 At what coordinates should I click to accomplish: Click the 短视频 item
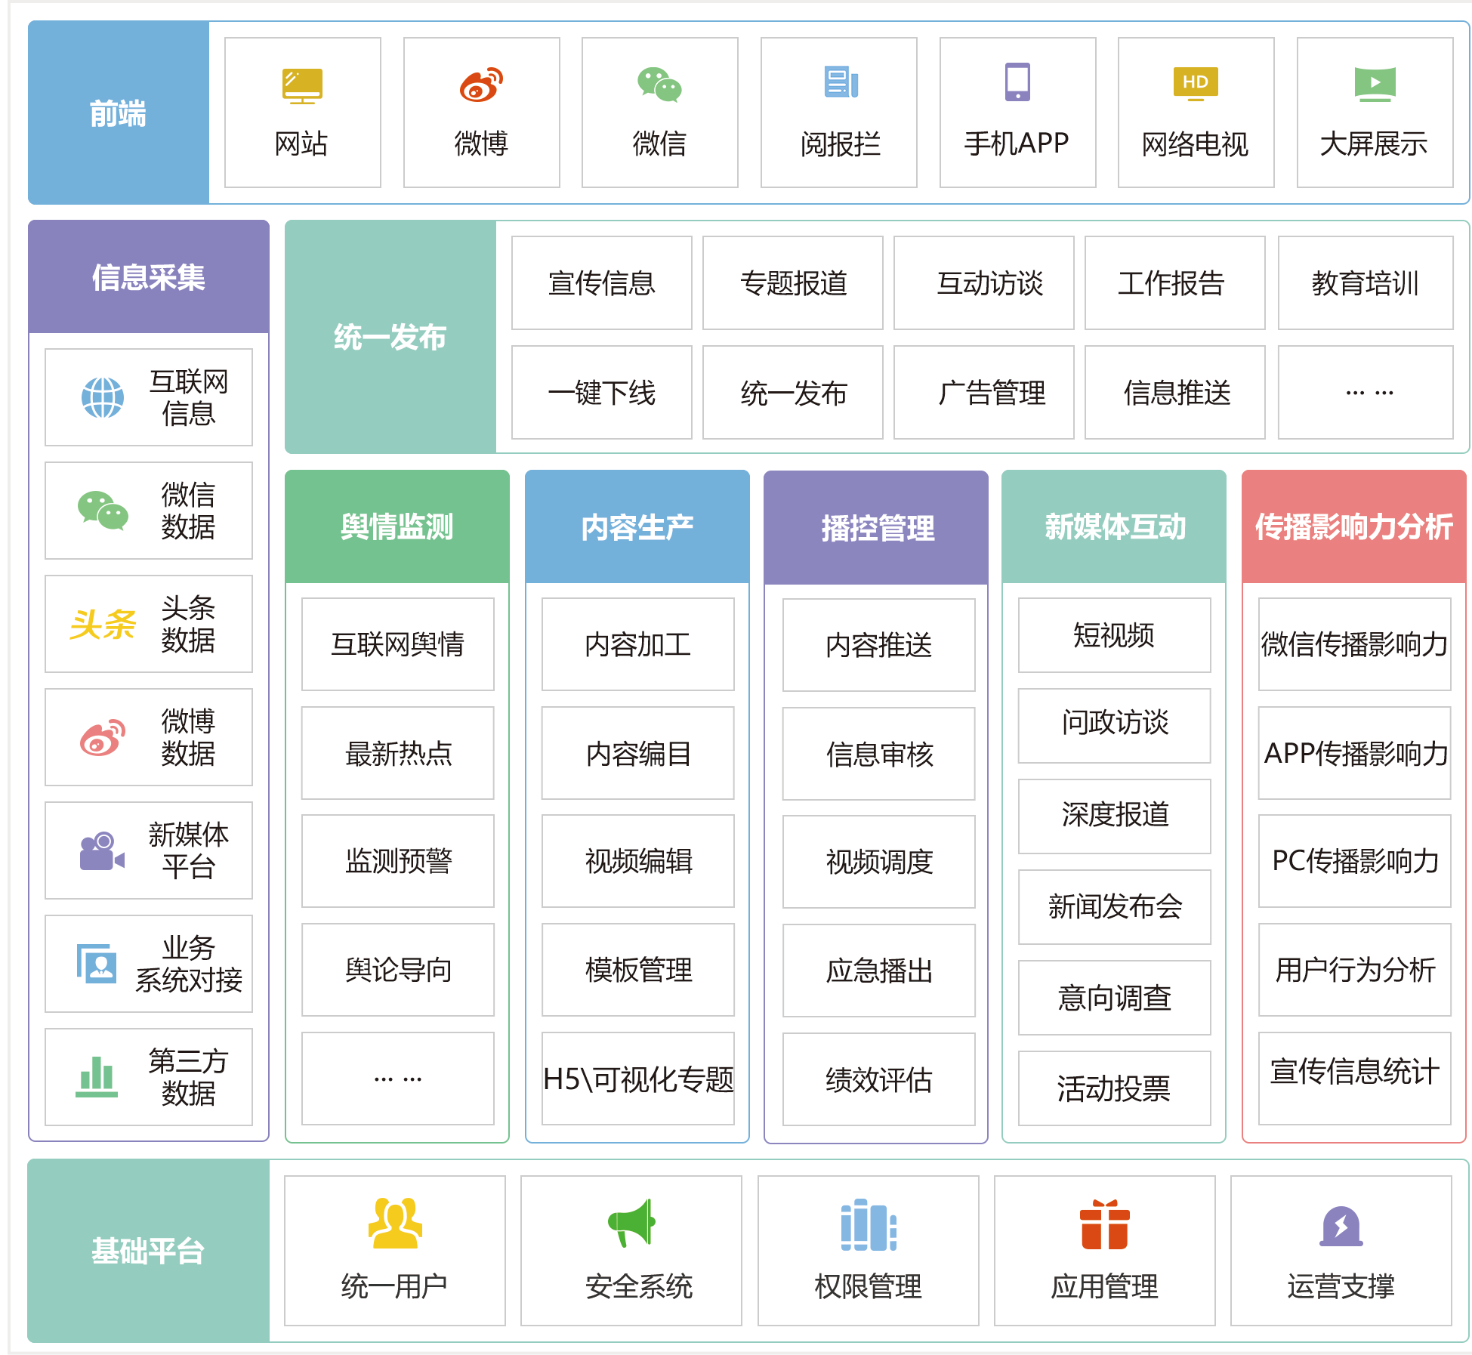1114,635
